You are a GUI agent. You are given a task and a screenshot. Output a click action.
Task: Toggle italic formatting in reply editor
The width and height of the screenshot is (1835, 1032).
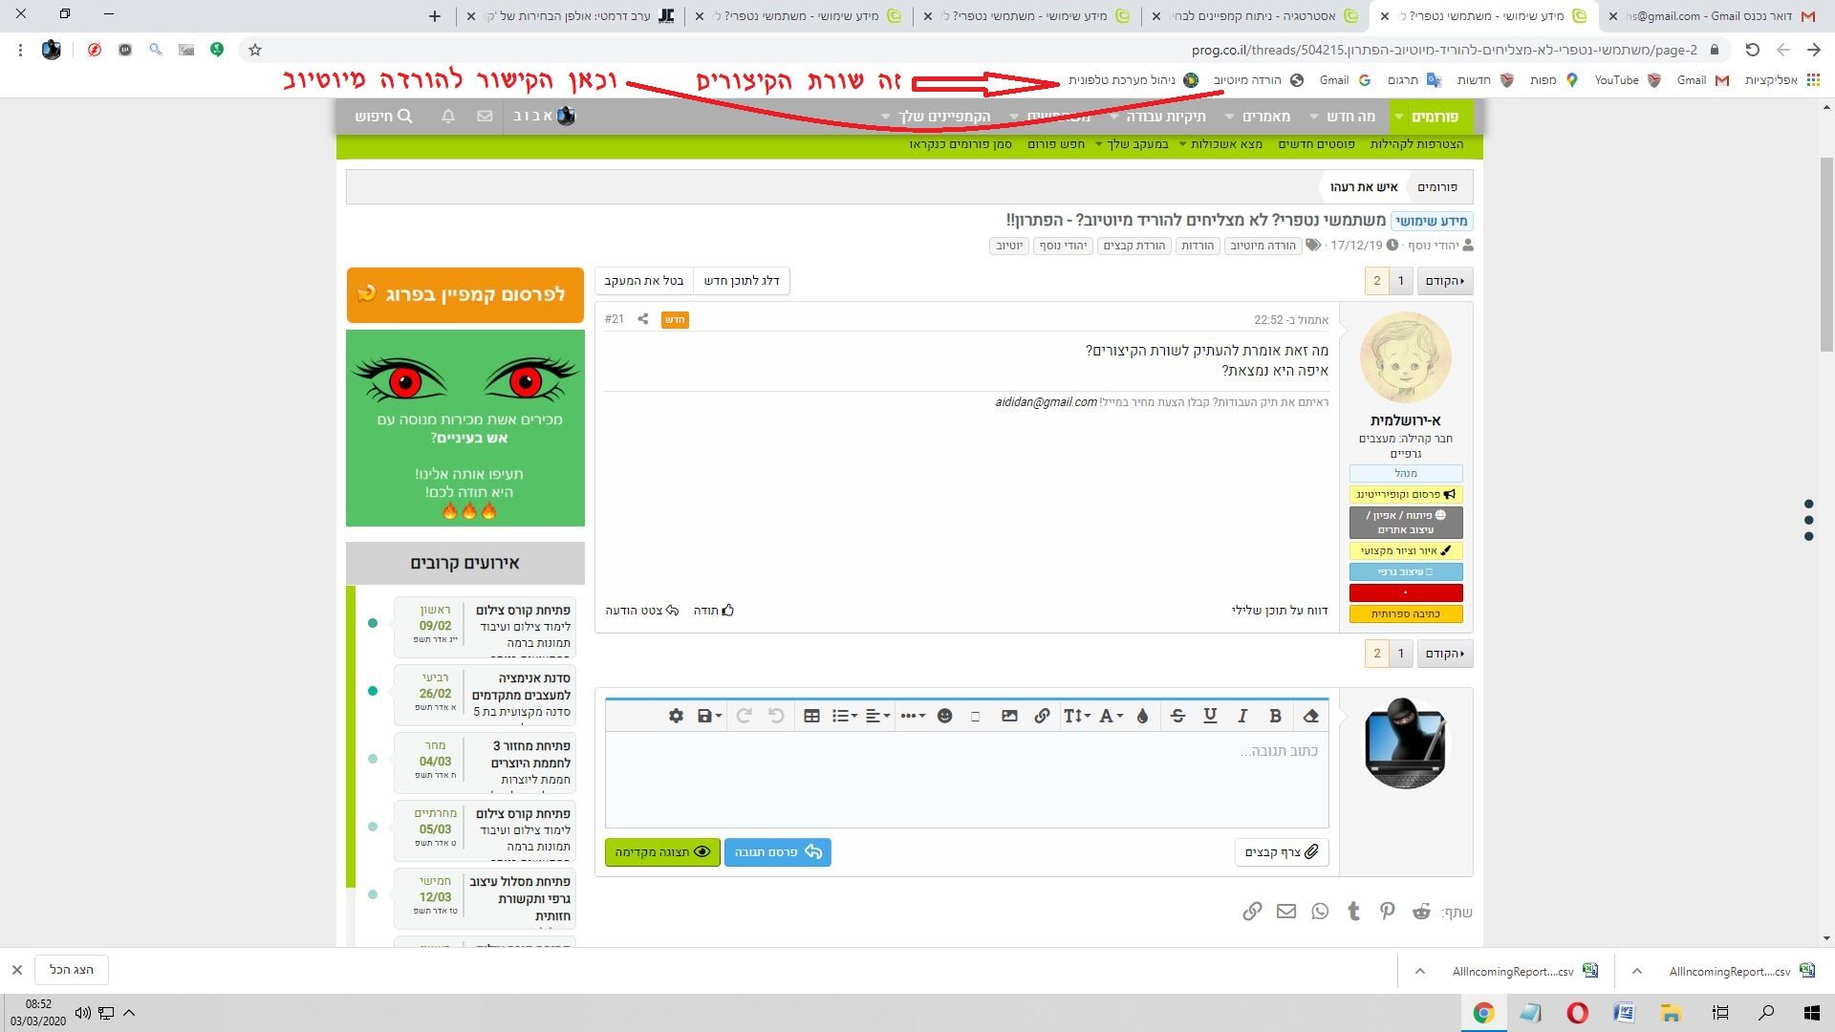point(1242,716)
